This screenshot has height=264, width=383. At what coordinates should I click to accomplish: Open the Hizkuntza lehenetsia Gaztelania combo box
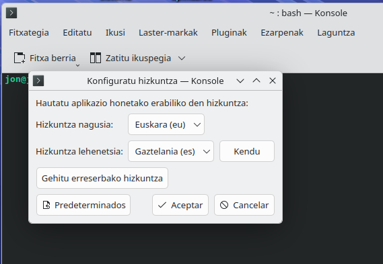pos(171,151)
